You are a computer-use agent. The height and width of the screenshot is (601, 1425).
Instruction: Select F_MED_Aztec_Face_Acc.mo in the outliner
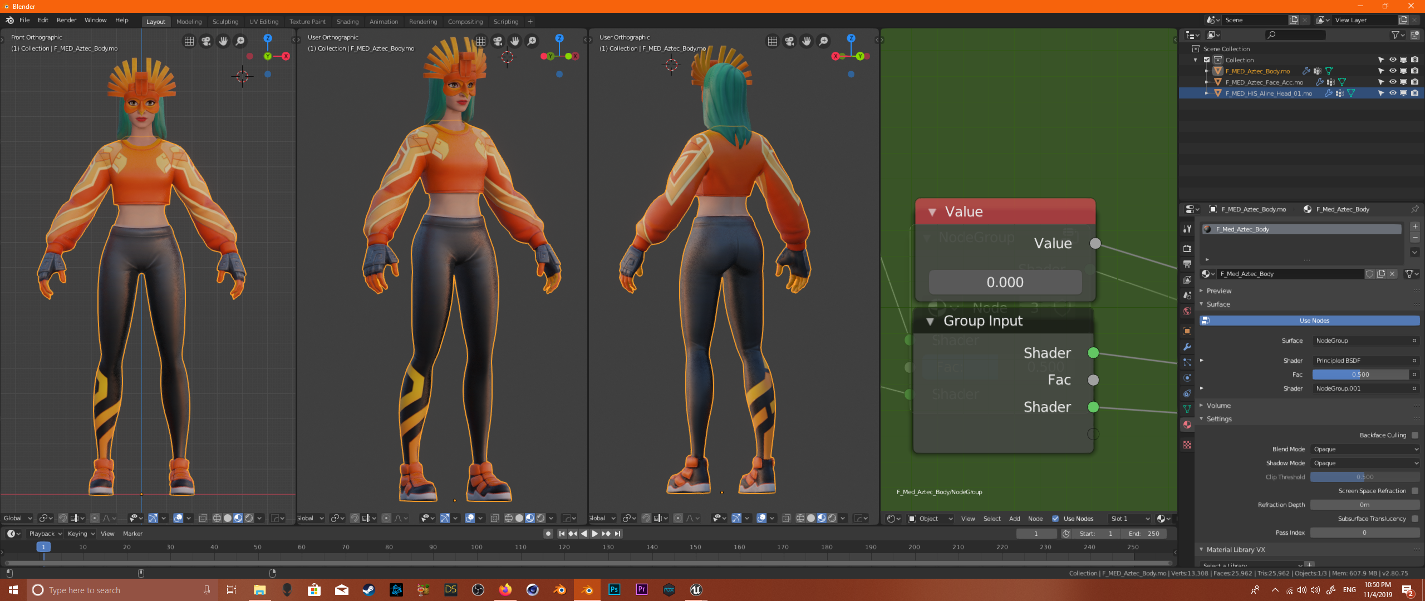(x=1264, y=82)
